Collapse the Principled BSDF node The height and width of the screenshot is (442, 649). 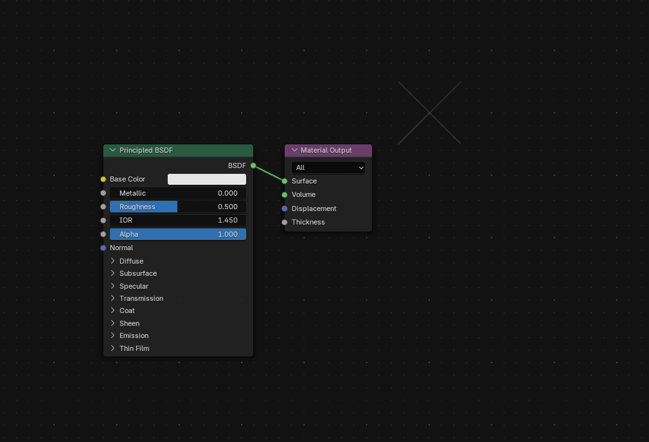[112, 150]
